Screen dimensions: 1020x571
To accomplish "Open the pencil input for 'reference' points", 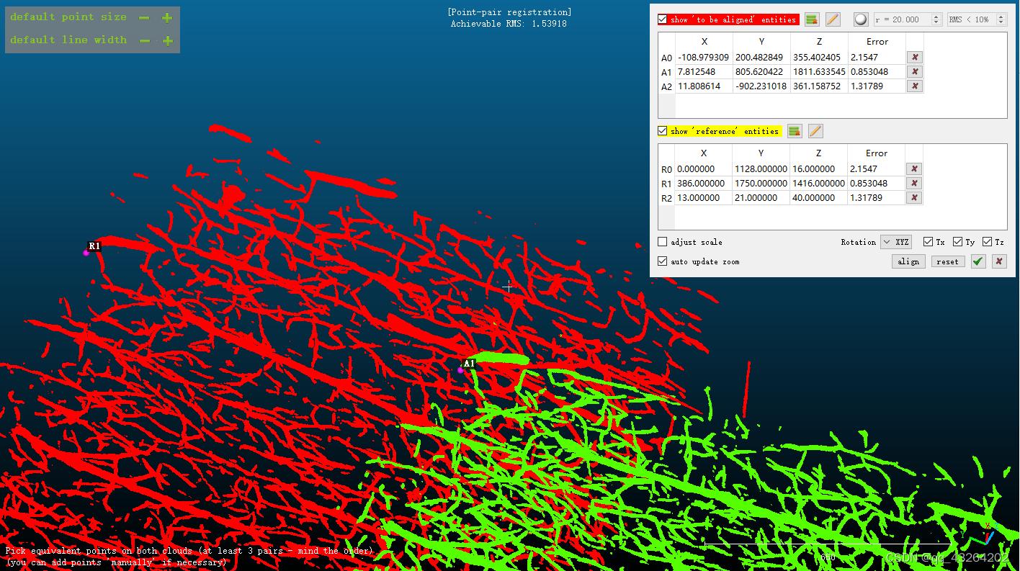I will [815, 131].
